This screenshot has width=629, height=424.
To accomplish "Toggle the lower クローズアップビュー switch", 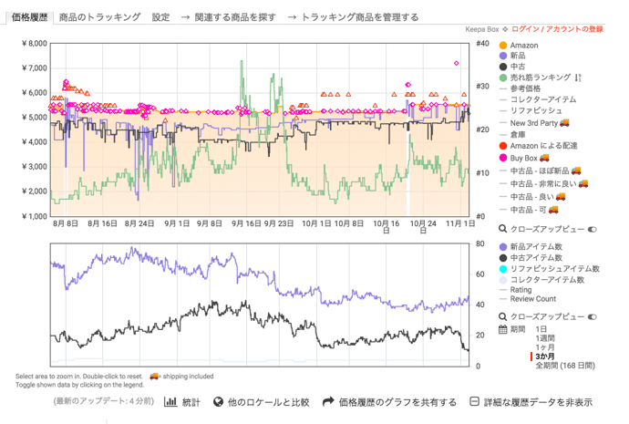I will pyautogui.click(x=592, y=316).
